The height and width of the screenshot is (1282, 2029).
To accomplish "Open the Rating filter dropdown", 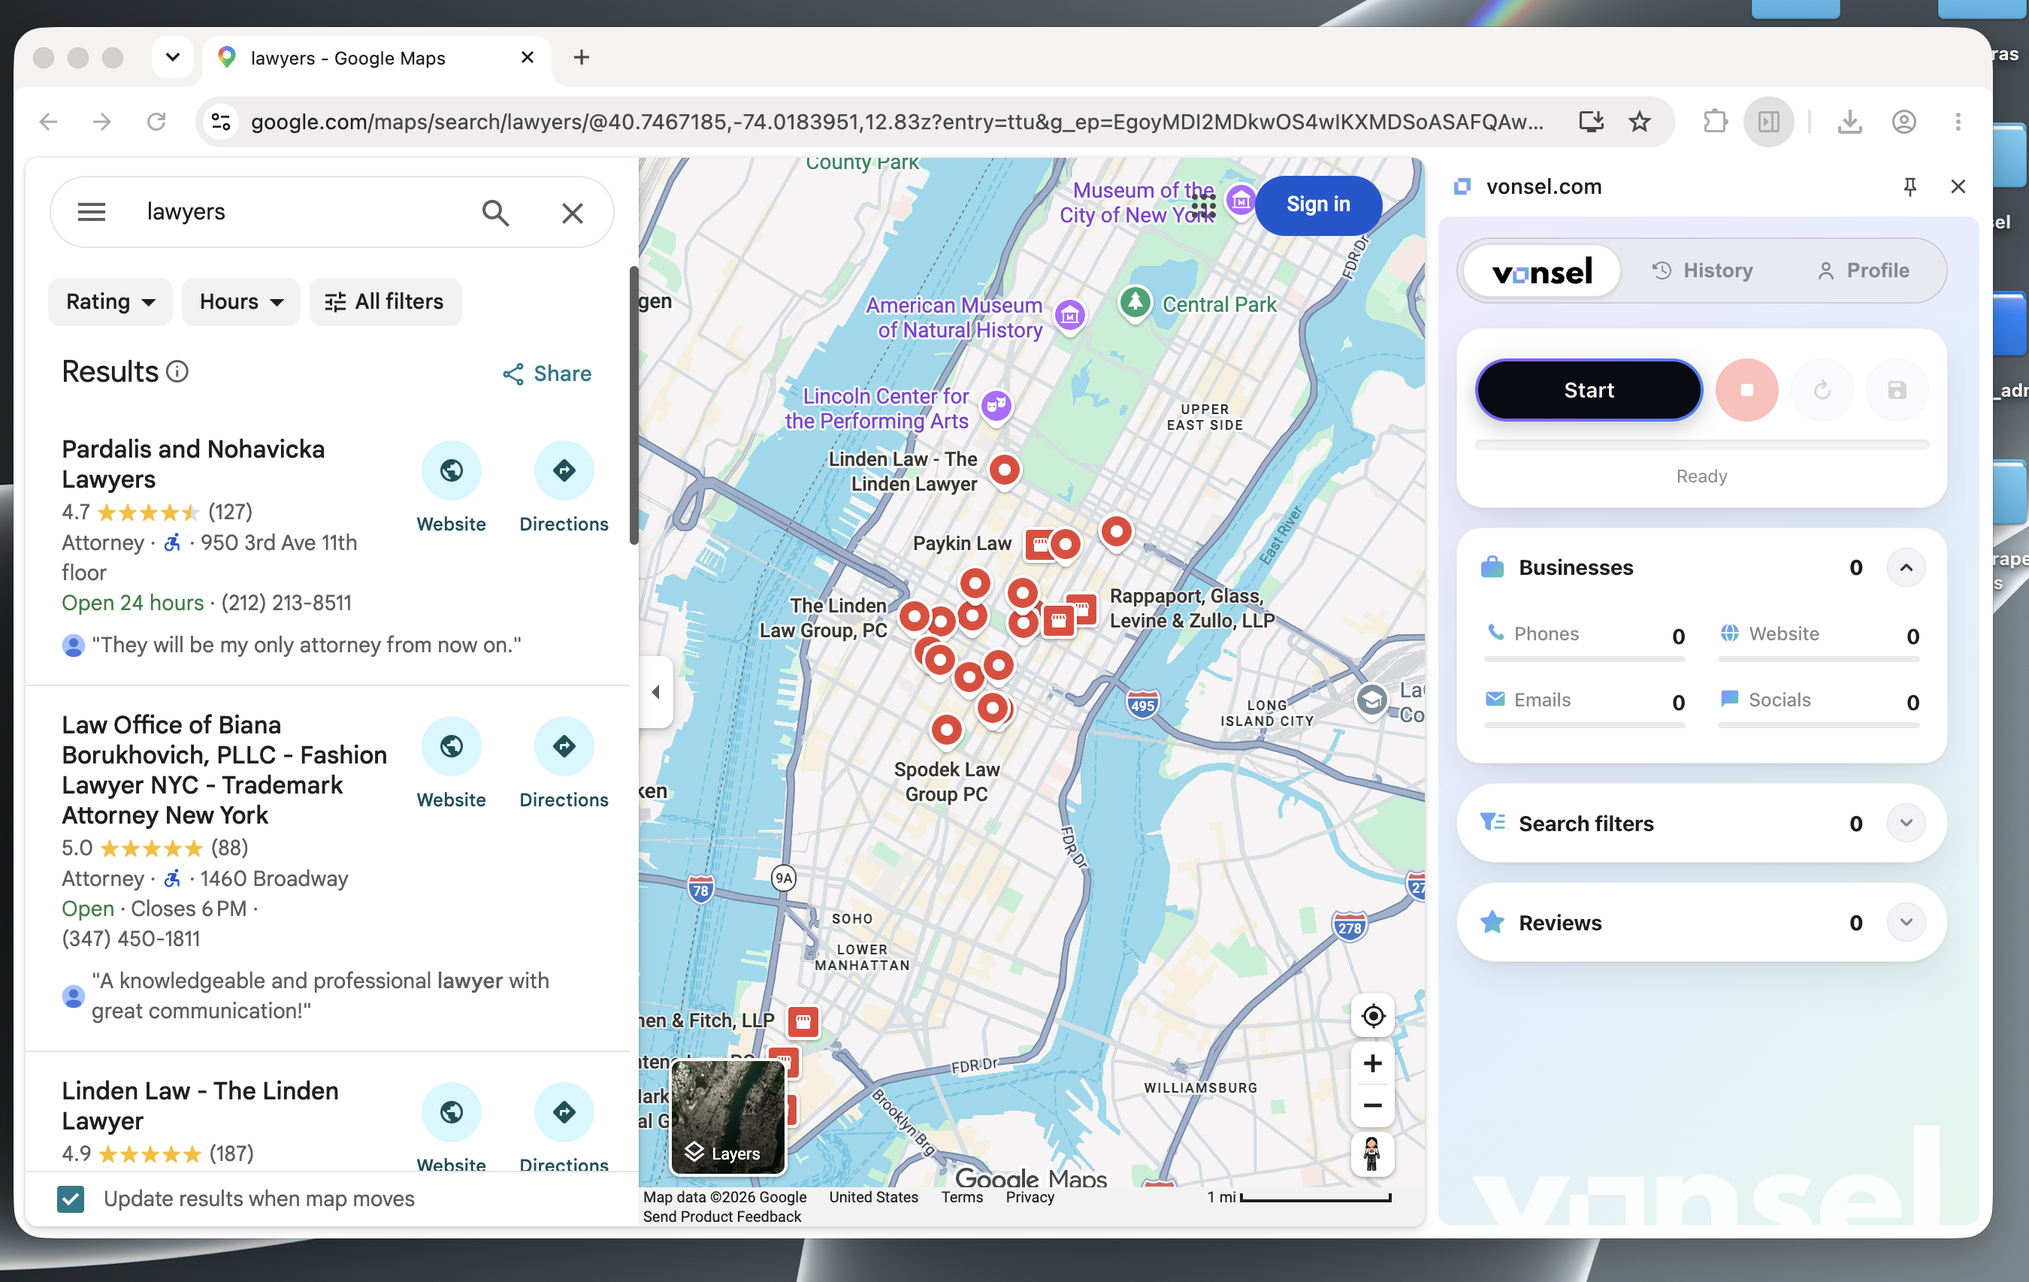I will [x=110, y=302].
